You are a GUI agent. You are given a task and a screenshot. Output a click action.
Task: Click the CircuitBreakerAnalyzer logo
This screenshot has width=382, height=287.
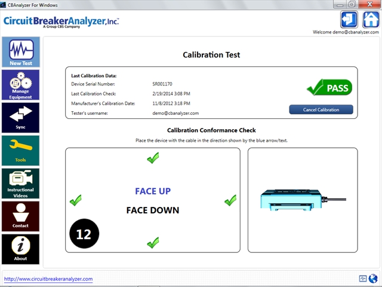61,22
